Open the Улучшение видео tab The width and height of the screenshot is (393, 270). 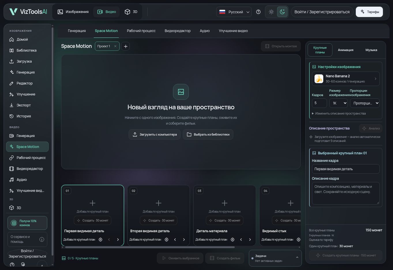click(233, 31)
